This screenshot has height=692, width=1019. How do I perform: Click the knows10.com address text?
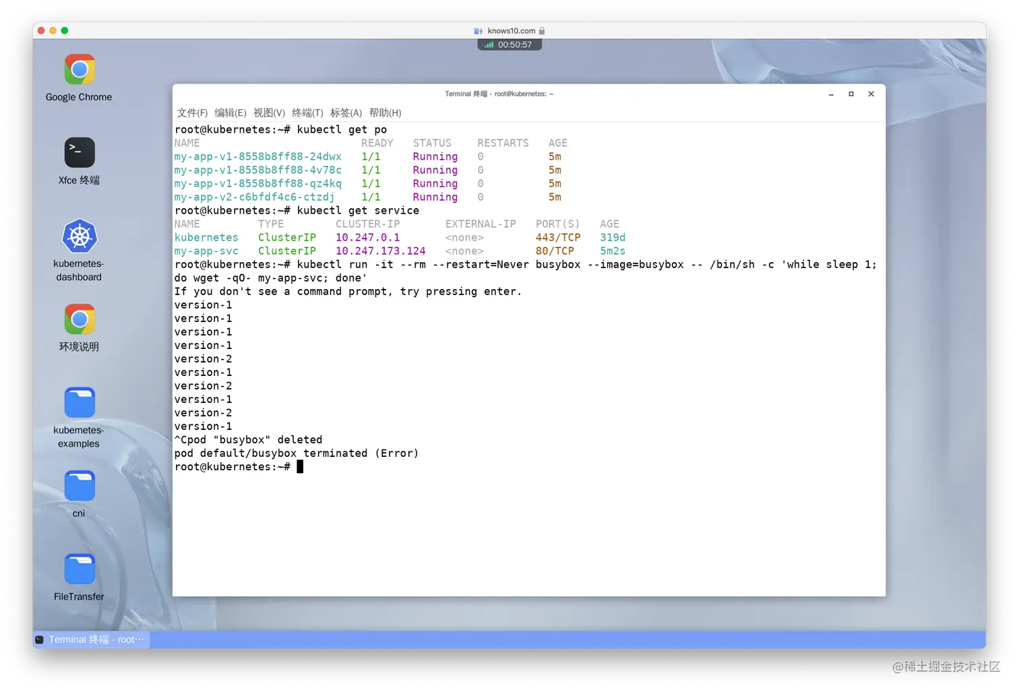(512, 31)
